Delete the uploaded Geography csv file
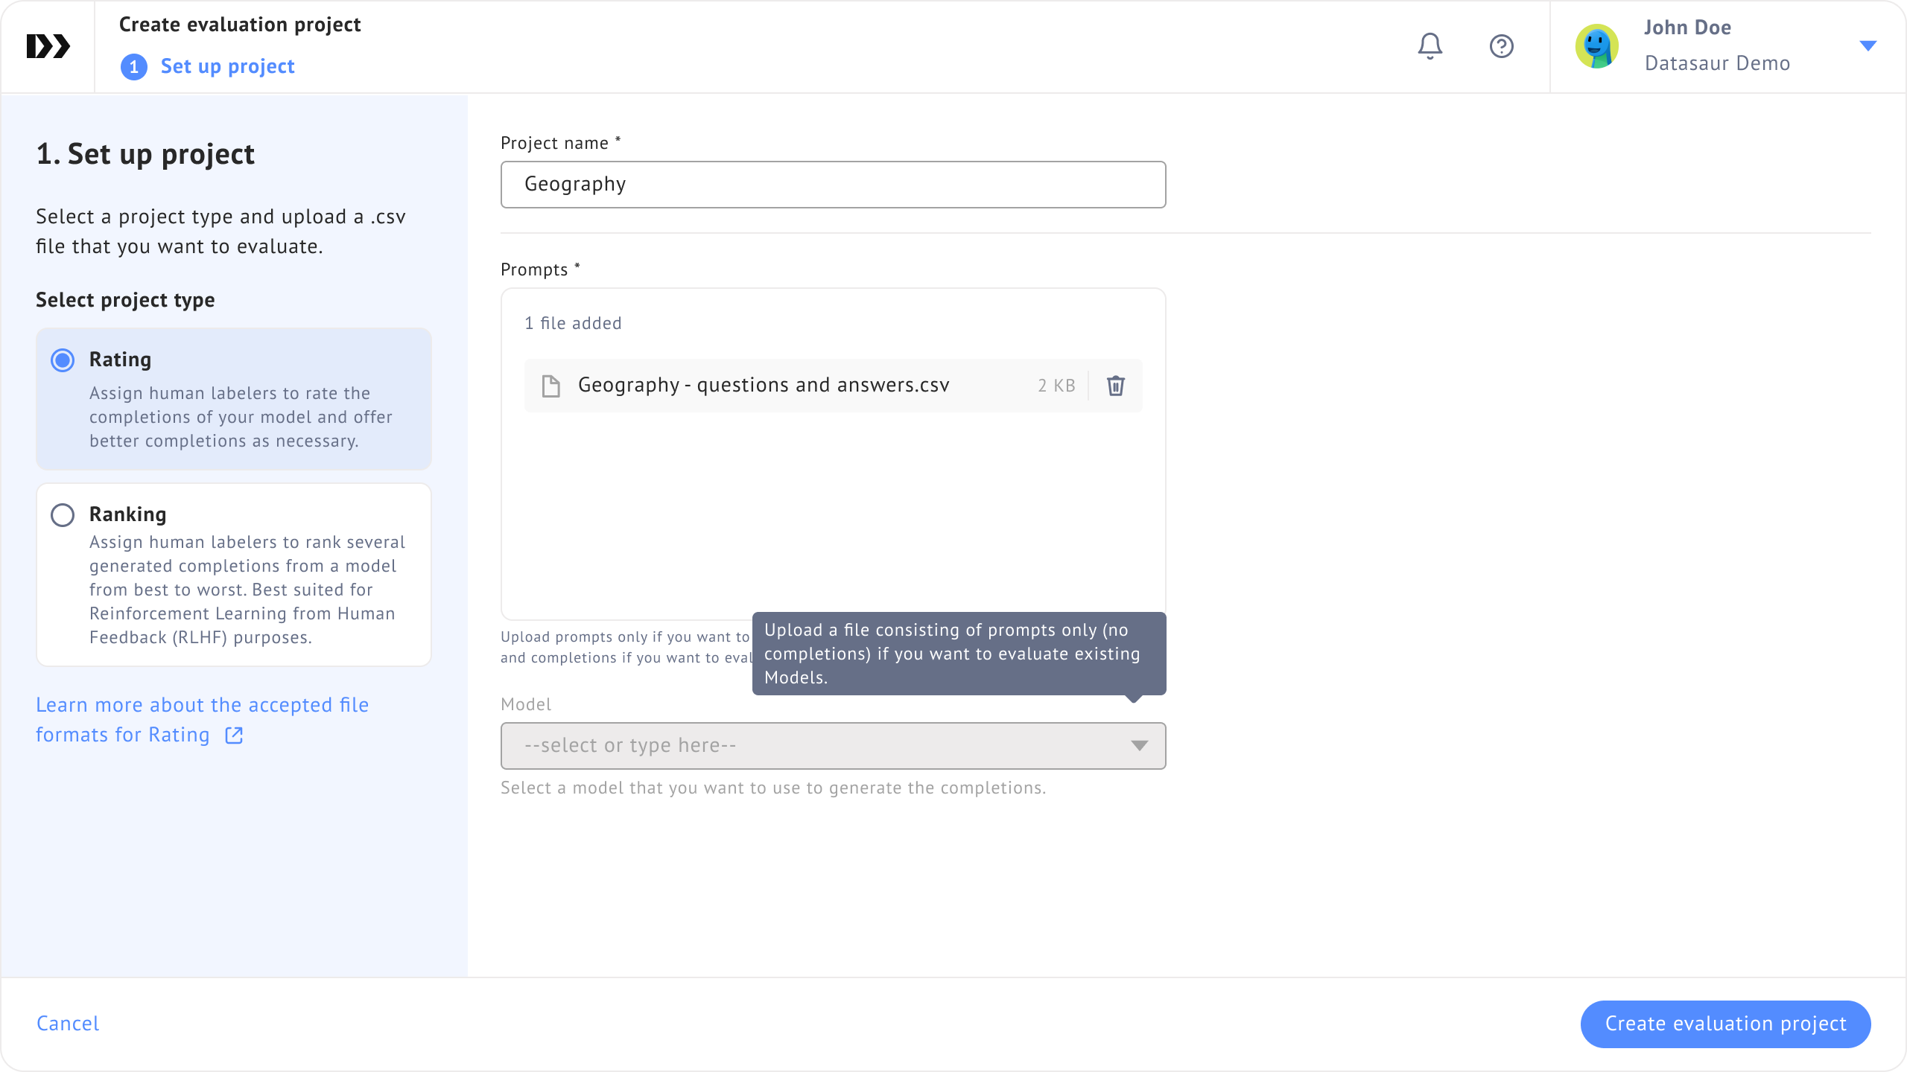Viewport: 1907px width, 1072px height. [1115, 386]
